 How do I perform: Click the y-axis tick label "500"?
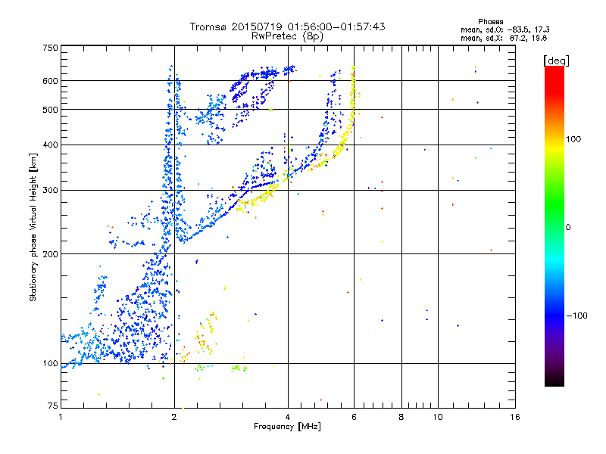50,110
